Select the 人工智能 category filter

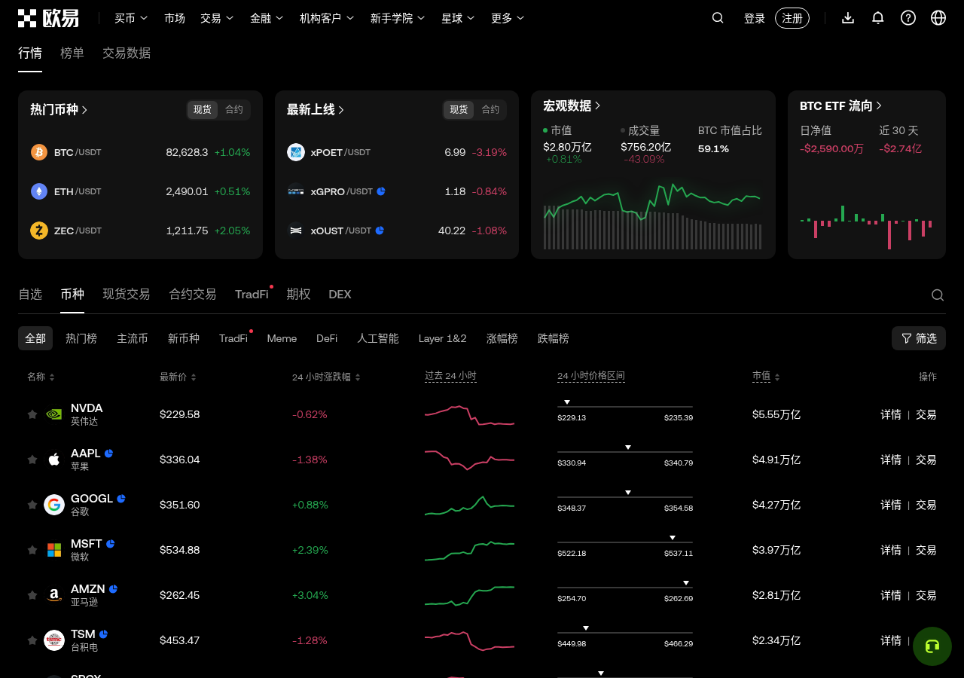(x=378, y=338)
